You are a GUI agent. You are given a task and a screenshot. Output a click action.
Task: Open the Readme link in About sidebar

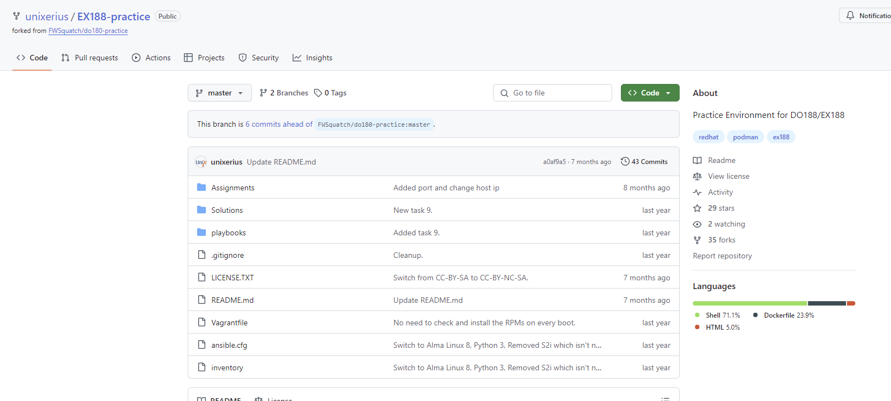point(714,160)
